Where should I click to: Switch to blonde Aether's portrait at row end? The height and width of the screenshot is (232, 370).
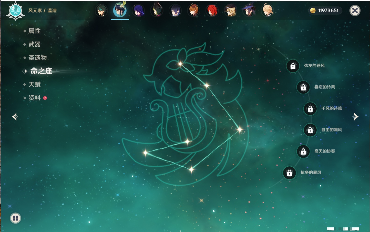pyautogui.click(x=268, y=11)
